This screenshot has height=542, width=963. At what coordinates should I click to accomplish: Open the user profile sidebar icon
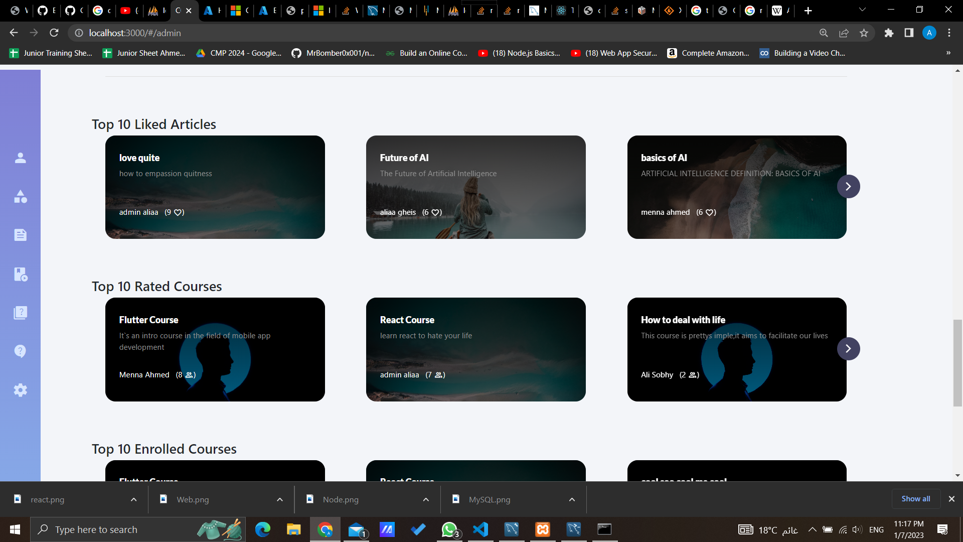coord(20,158)
